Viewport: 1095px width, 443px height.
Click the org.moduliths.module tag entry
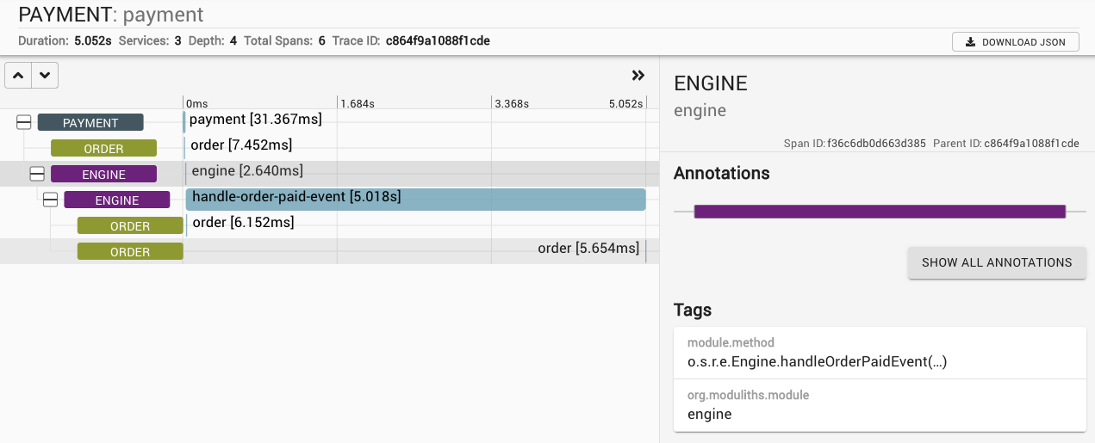click(879, 405)
